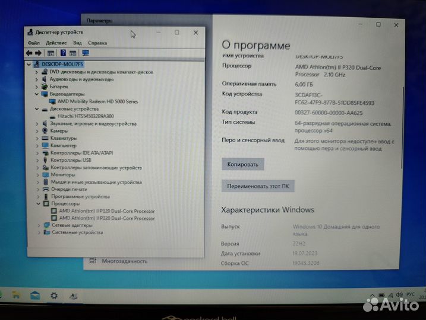The height and width of the screenshot is (320, 426).
Task: Click the Forward arrow in Device Manager toolbar
Action: click(38, 53)
